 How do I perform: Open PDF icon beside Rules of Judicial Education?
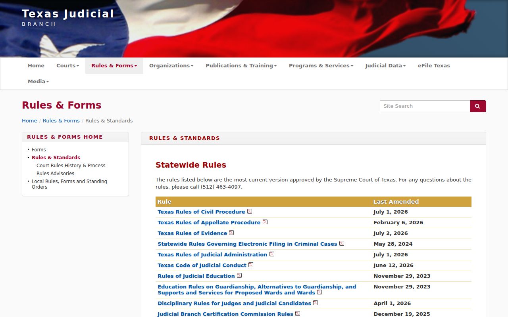[239, 275]
